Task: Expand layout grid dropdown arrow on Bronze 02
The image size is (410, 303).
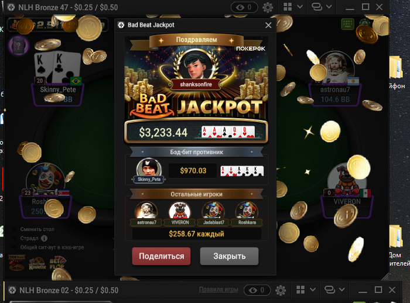Action: [313, 290]
